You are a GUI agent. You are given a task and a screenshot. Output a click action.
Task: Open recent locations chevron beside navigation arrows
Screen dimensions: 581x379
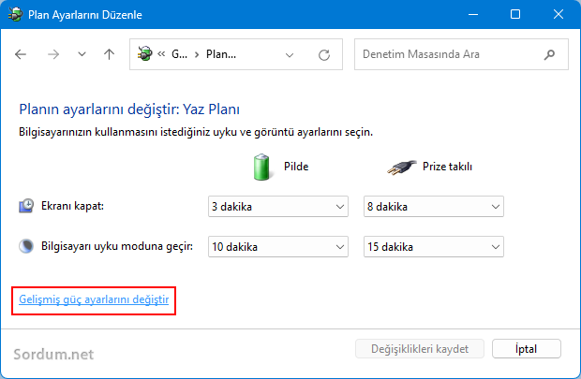pyautogui.click(x=82, y=54)
